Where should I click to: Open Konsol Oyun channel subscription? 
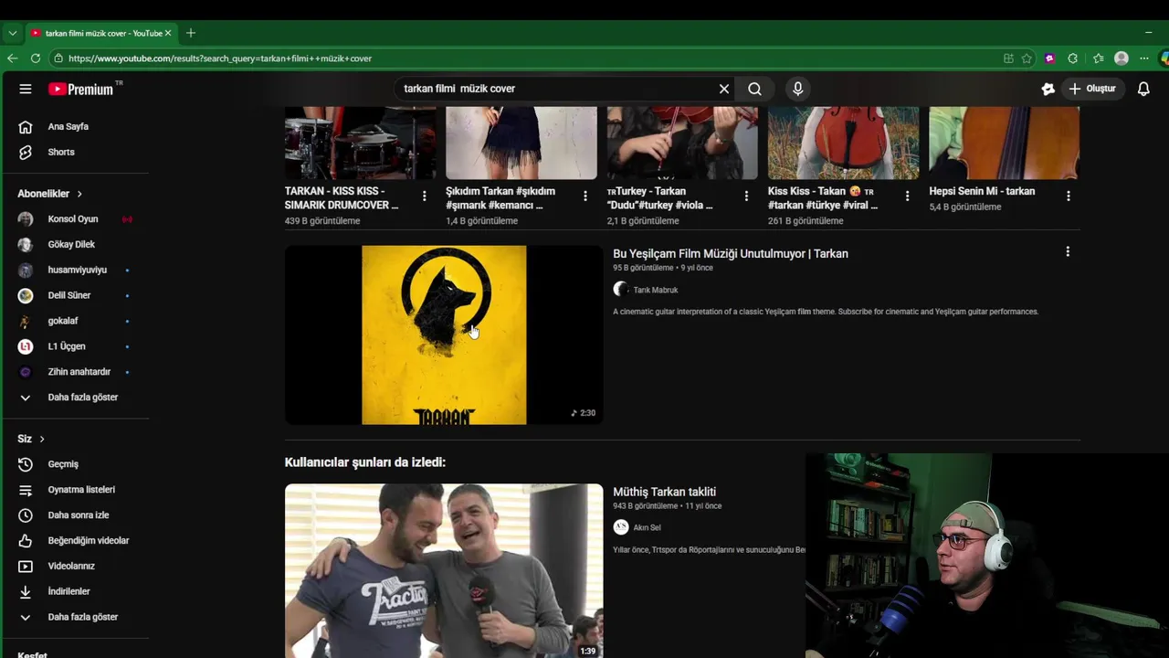[x=75, y=219]
